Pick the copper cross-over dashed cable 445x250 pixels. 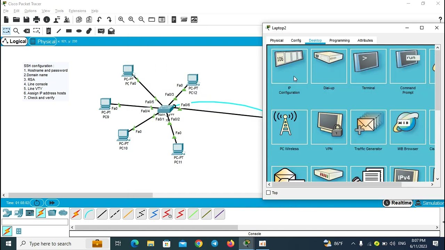coord(115,214)
